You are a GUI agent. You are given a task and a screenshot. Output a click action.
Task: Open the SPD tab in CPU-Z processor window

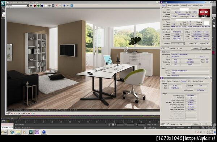[189, 5]
